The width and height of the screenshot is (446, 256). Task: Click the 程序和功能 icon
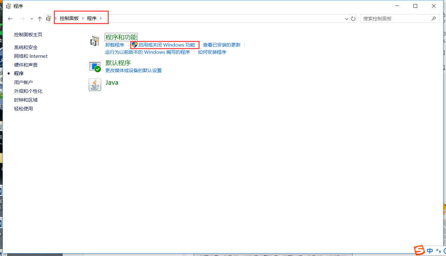[x=95, y=41]
